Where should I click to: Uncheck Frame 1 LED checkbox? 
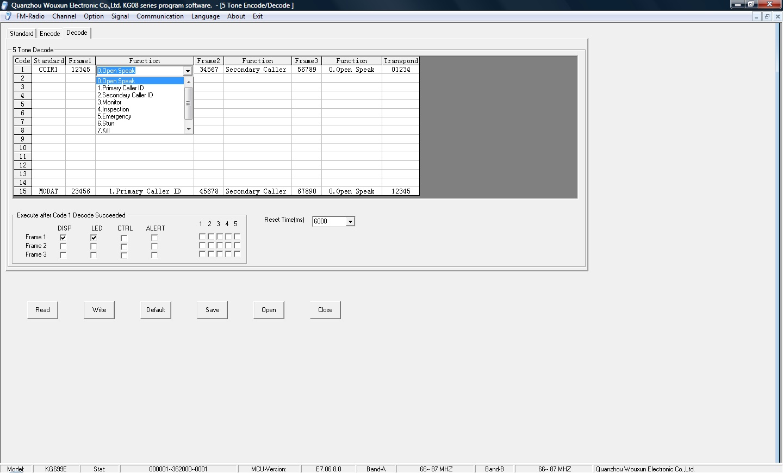[x=94, y=238]
